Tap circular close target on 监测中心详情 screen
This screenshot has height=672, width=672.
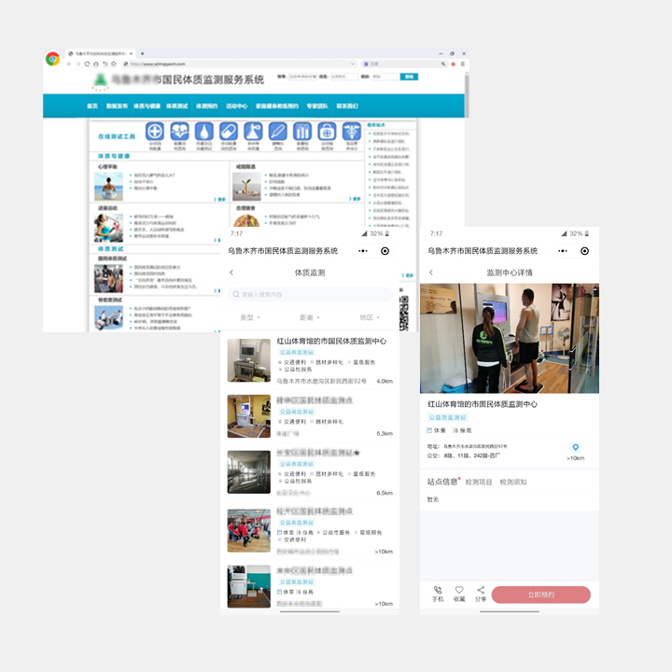(x=584, y=251)
